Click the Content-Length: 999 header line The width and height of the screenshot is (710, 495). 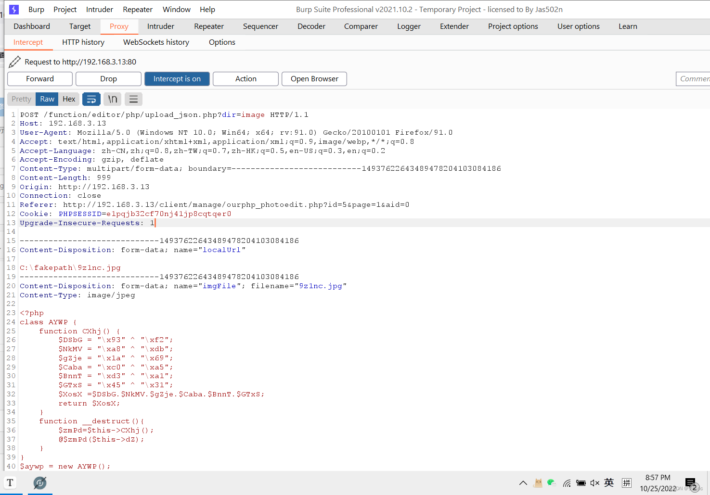(x=65, y=178)
